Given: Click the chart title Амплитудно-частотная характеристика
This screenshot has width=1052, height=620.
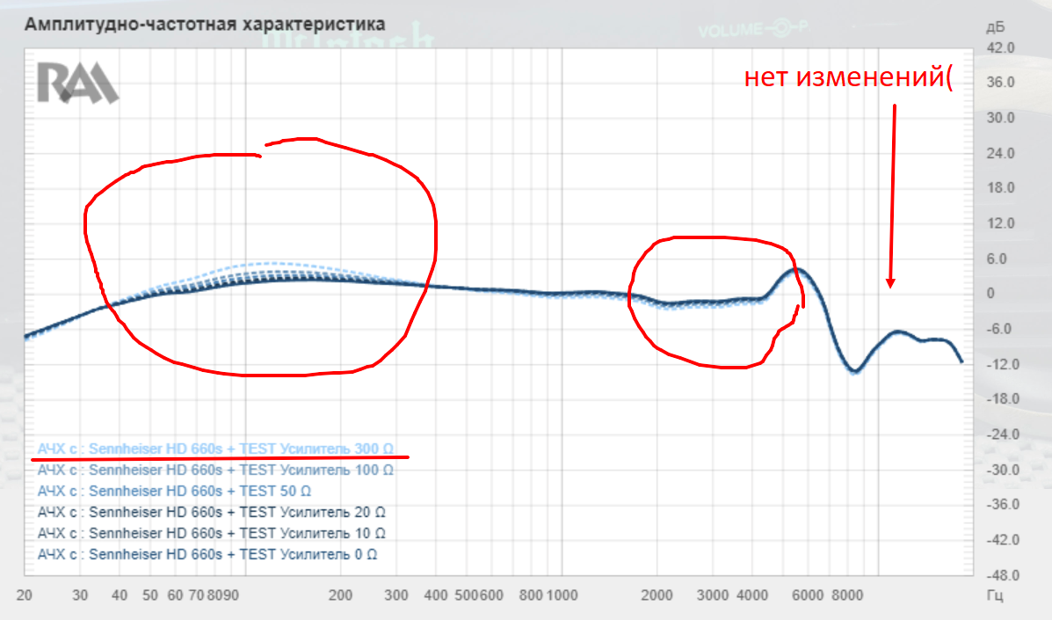Looking at the screenshot, I should [x=205, y=24].
